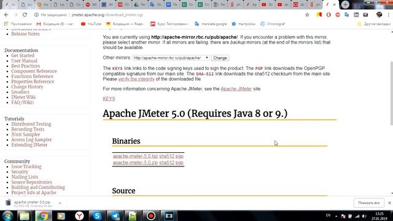
Task: Open the Other mirrors dropdown
Action: [x=171, y=58]
